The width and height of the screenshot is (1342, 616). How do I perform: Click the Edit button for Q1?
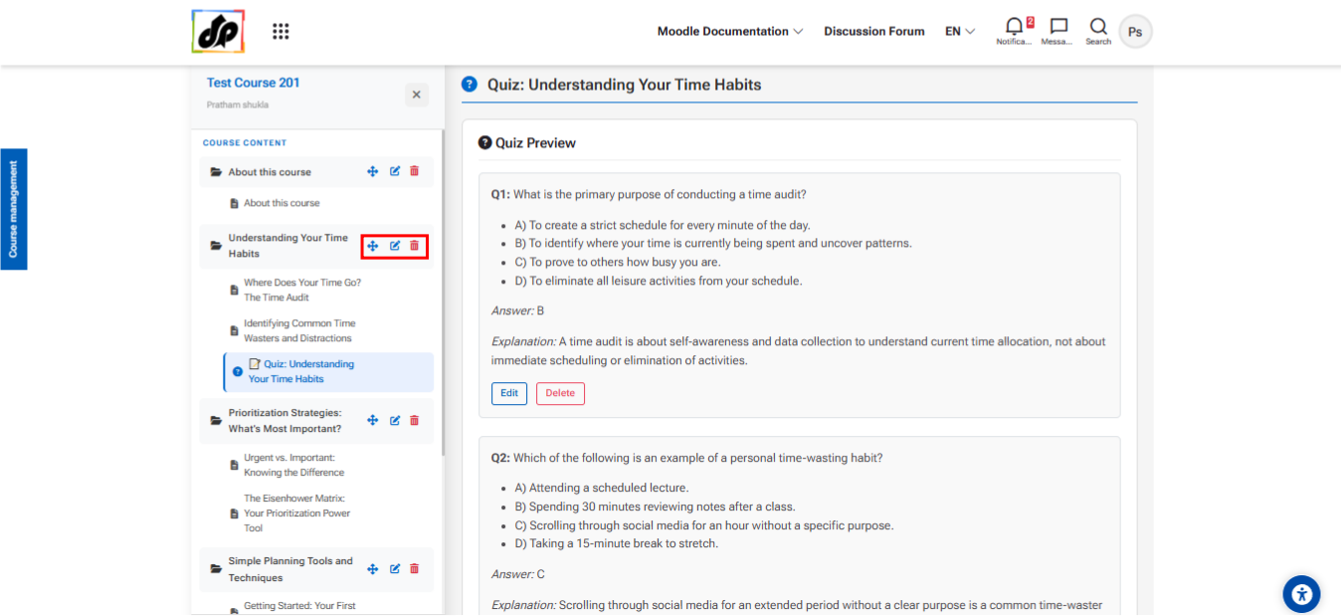point(509,393)
